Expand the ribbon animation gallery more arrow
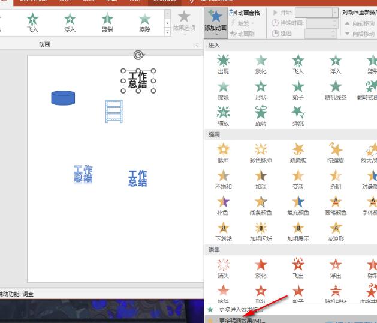 (167, 32)
